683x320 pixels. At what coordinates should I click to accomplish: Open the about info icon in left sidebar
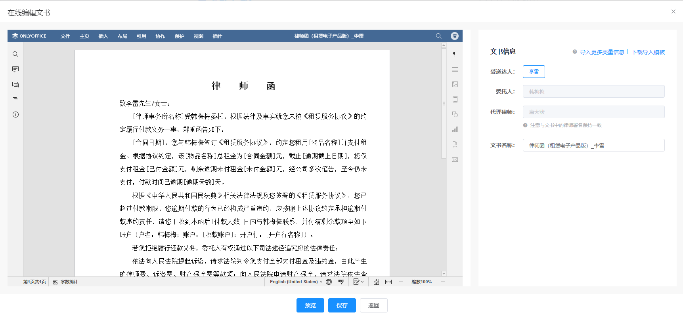click(15, 115)
